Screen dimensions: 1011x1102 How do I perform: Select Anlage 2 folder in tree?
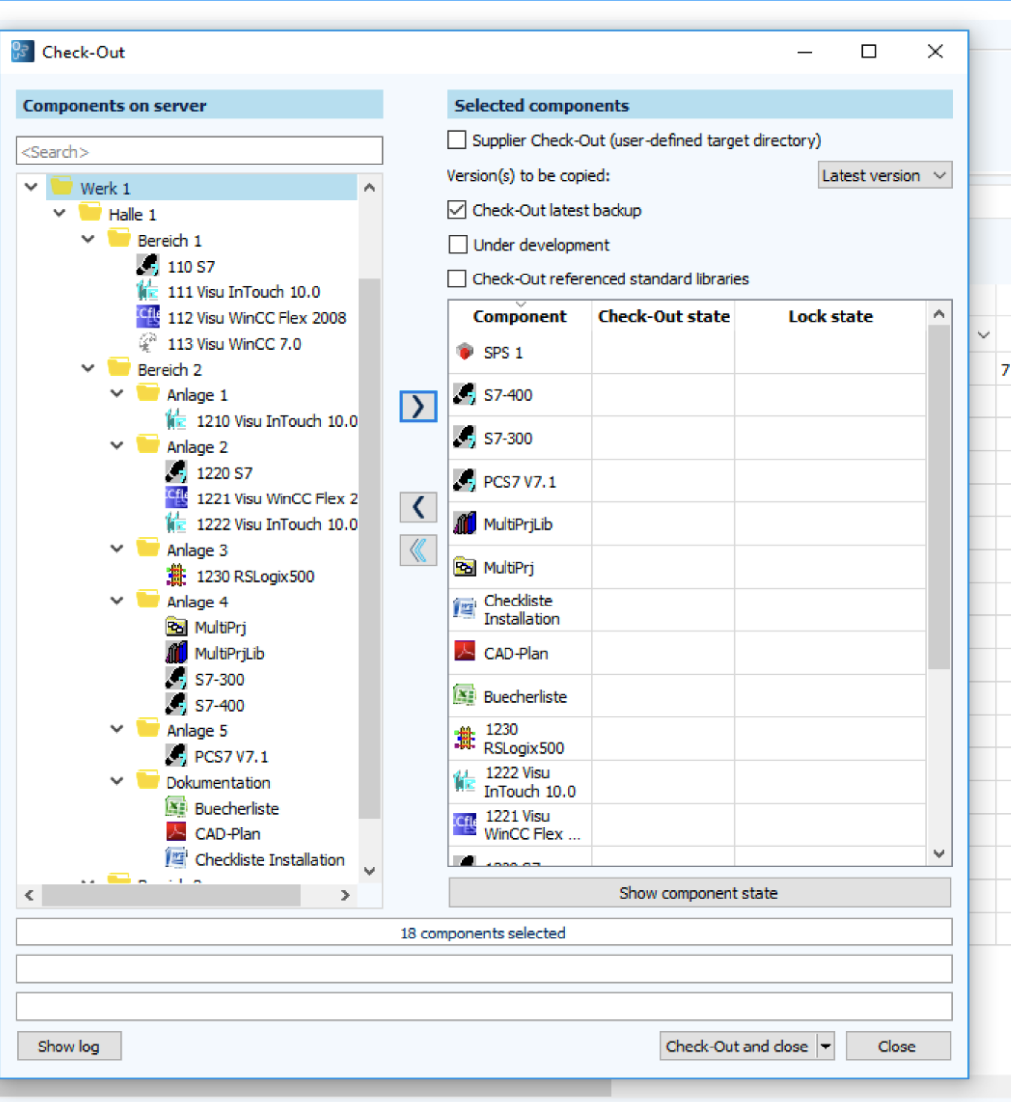click(197, 446)
